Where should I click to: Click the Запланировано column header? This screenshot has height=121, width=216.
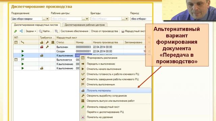[x=134, y=42]
